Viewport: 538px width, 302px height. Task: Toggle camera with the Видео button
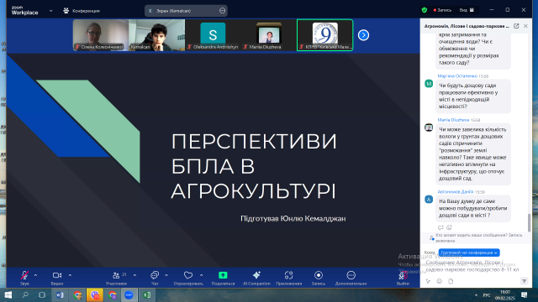[x=57, y=275]
